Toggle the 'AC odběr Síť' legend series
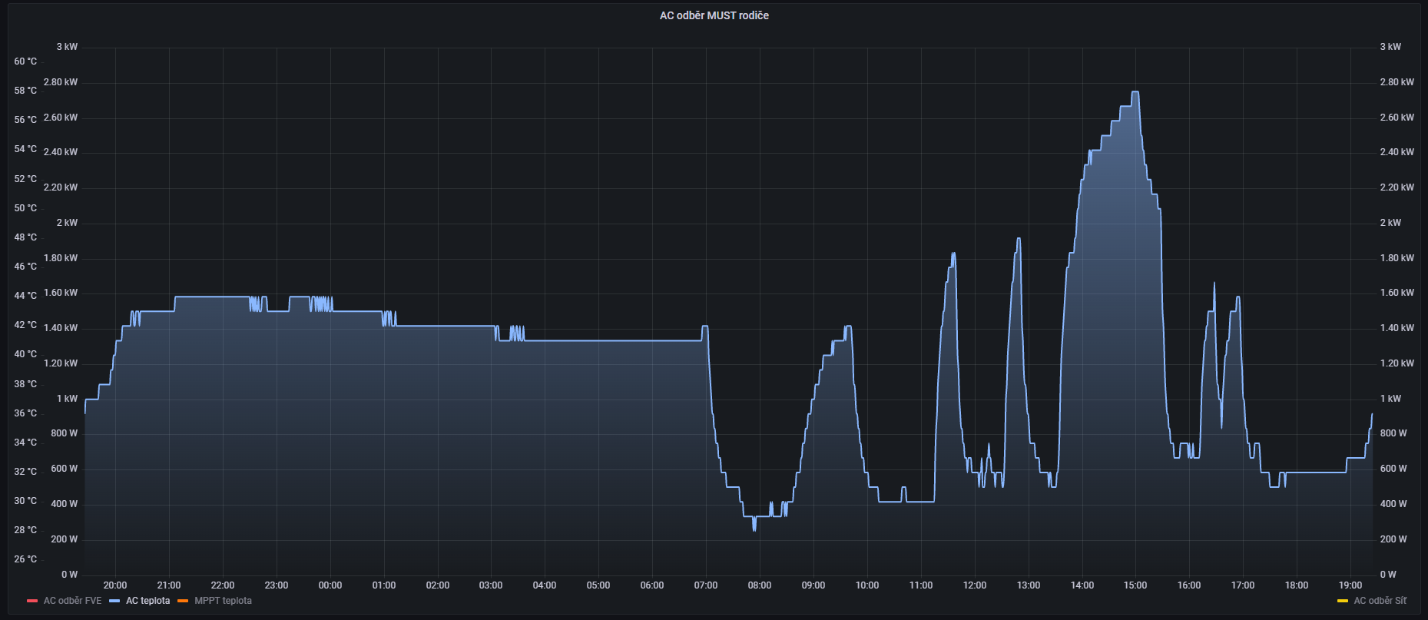Screen dimensions: 1428x620 coord(1380,601)
